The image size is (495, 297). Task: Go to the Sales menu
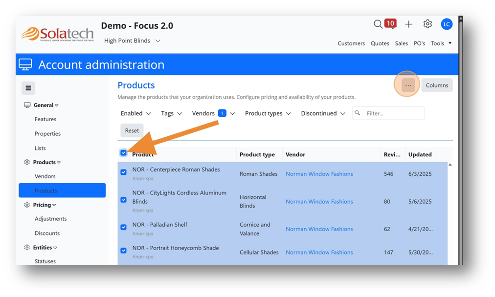401,43
